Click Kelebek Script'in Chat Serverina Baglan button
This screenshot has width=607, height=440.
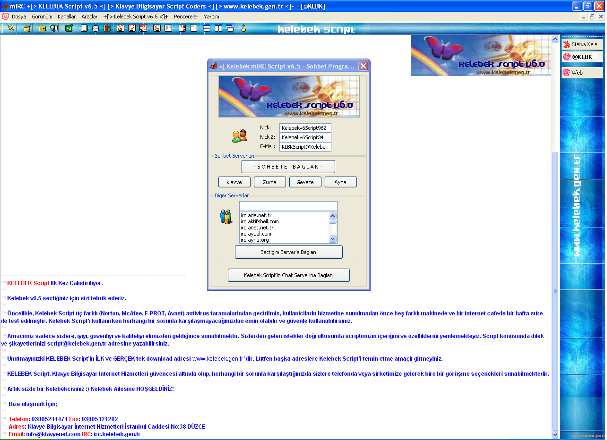[289, 275]
